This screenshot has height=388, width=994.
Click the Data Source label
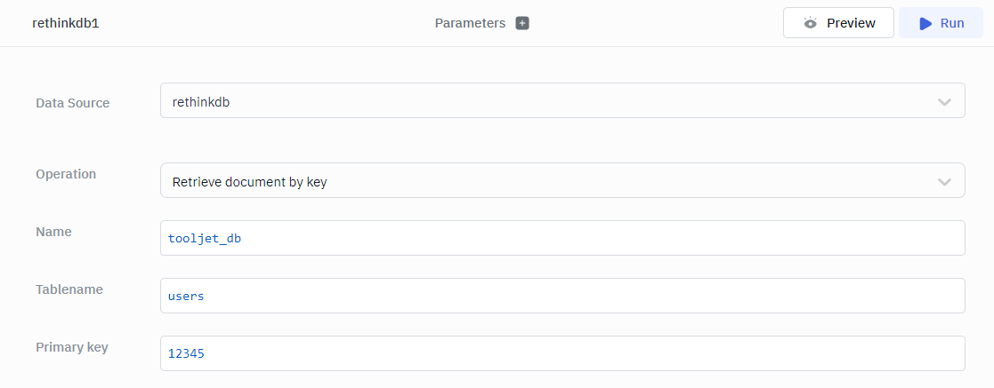click(x=72, y=103)
